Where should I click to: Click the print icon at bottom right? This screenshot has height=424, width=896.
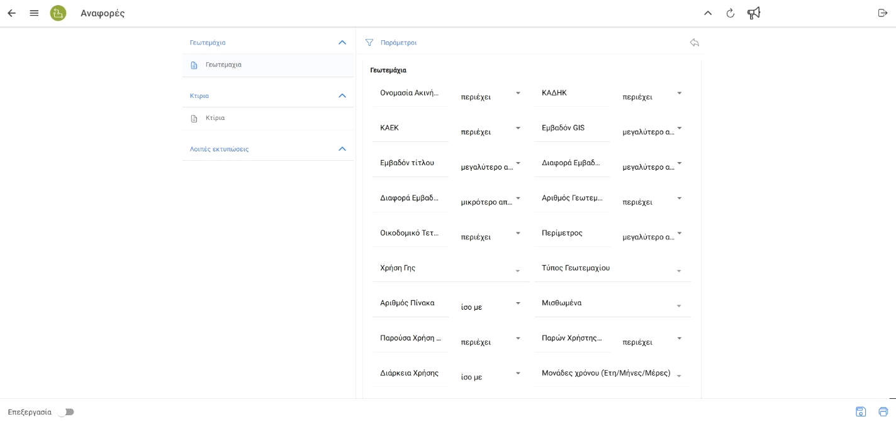click(x=883, y=411)
